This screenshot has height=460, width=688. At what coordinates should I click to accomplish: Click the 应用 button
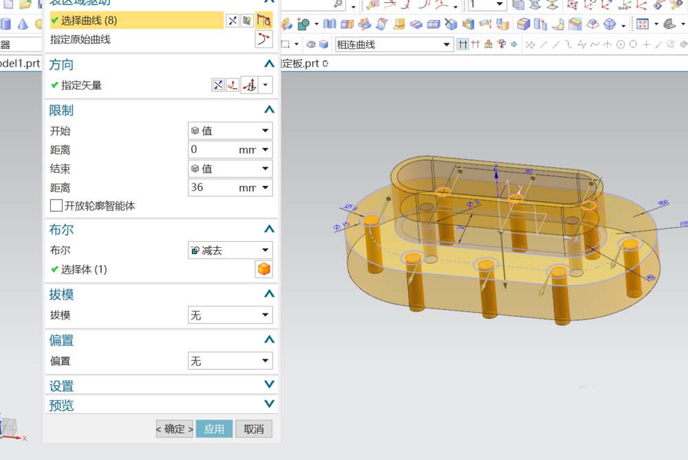coord(214,429)
